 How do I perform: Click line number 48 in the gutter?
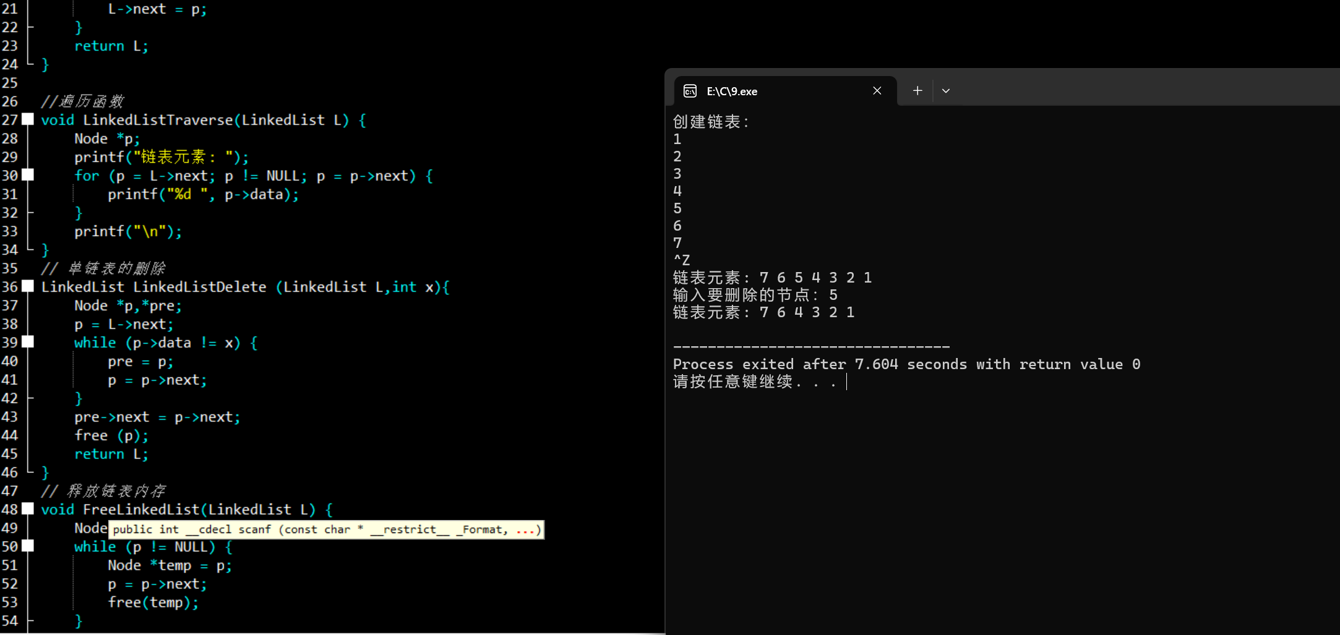[10, 509]
